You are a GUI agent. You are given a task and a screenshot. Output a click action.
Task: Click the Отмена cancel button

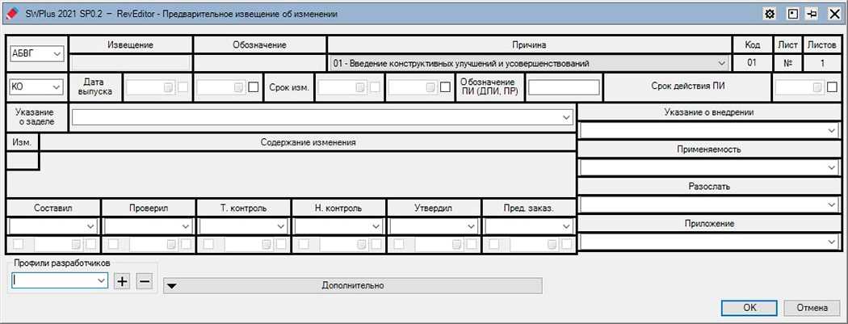click(812, 308)
